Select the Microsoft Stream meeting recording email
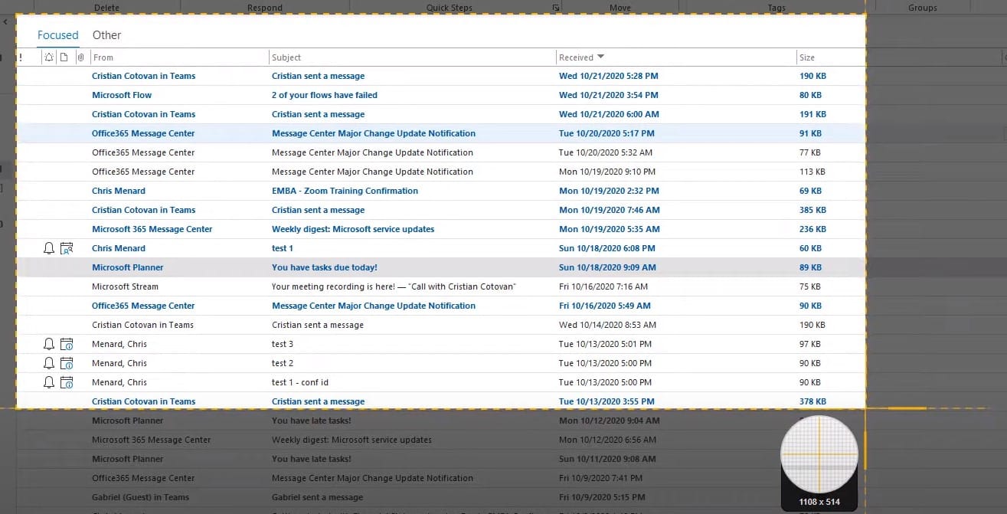Image resolution: width=1007 pixels, height=514 pixels. click(x=394, y=286)
